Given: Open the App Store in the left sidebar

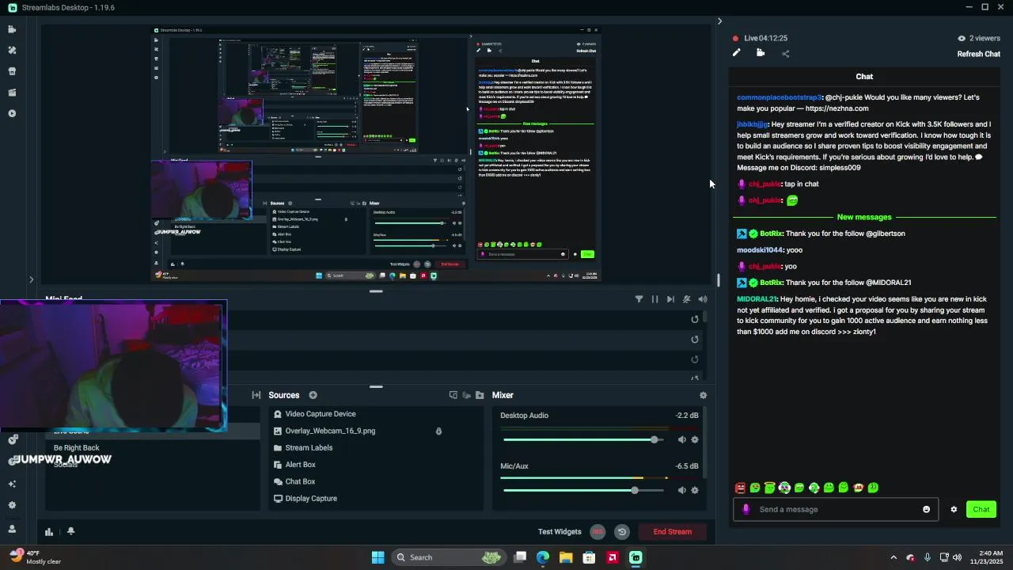Looking at the screenshot, I should click(x=12, y=71).
